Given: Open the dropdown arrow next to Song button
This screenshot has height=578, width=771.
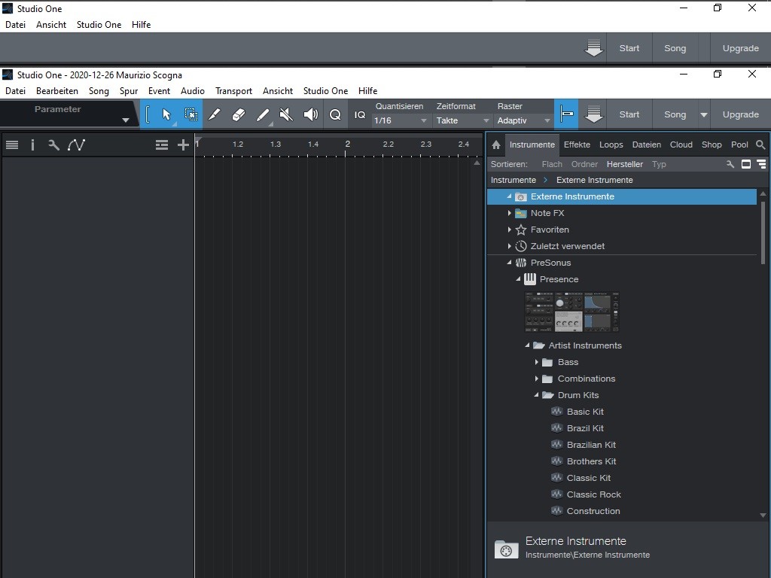Looking at the screenshot, I should point(704,114).
